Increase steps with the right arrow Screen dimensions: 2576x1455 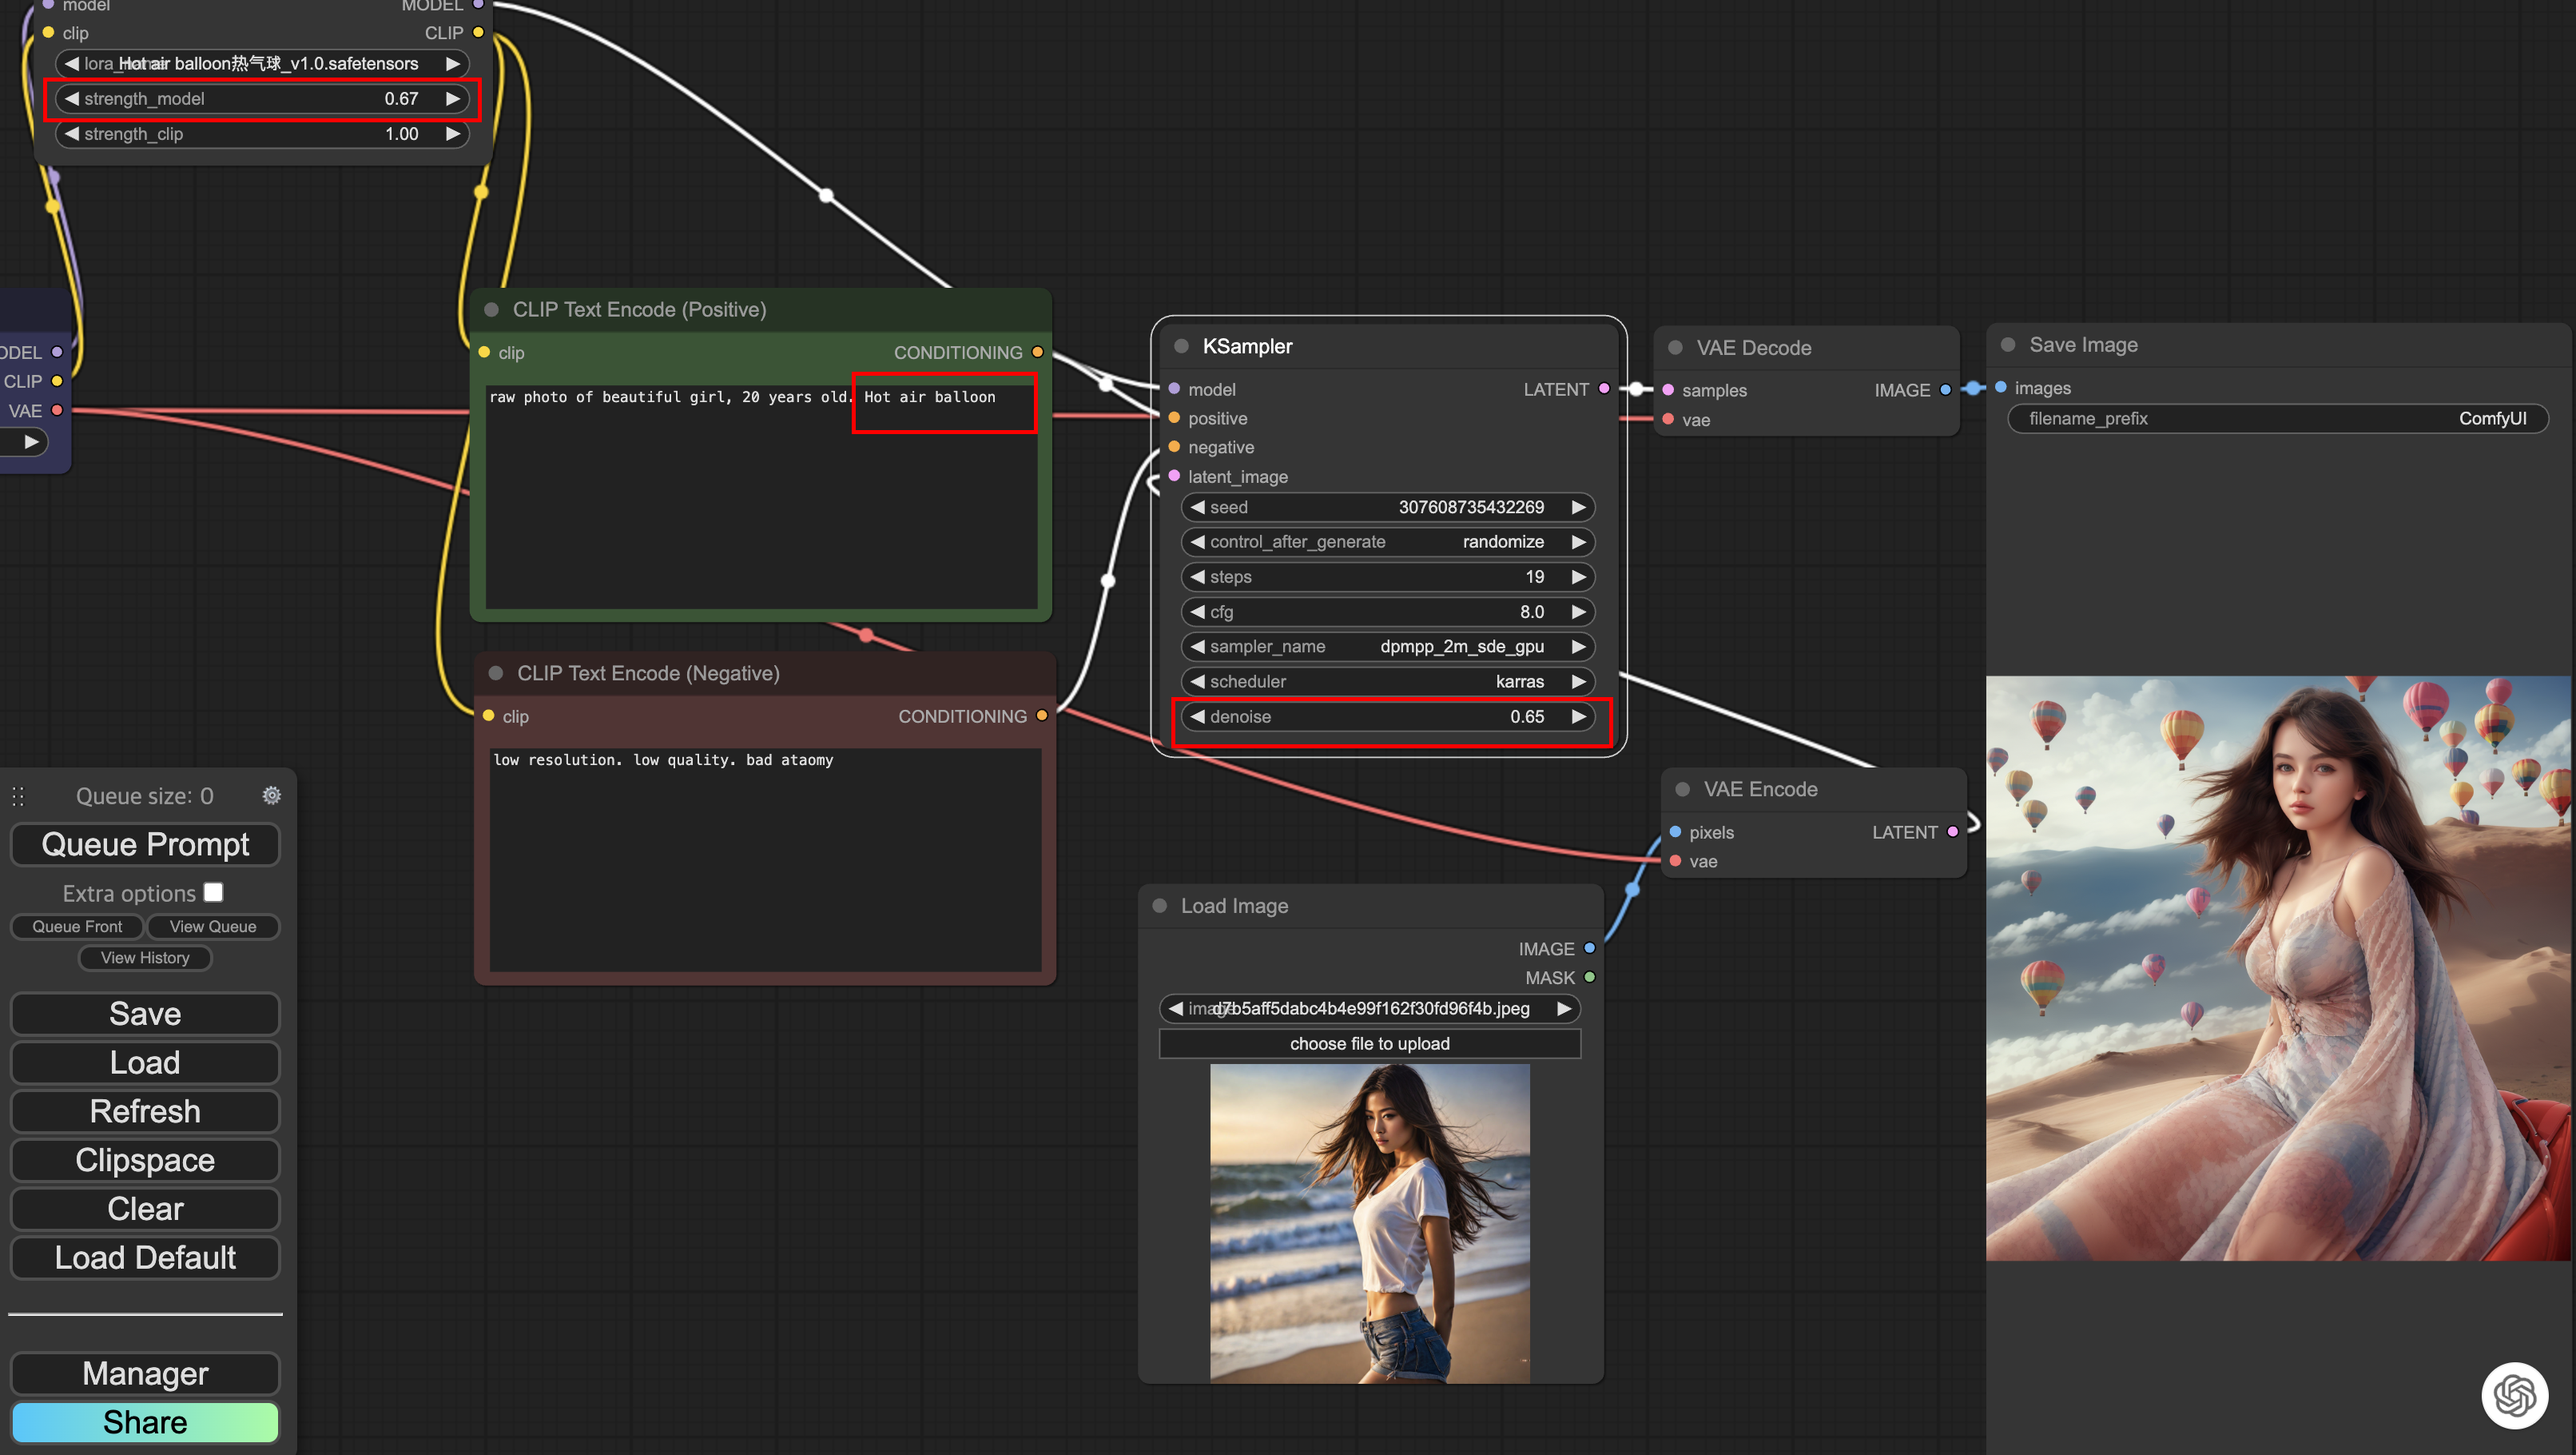[x=1578, y=576]
